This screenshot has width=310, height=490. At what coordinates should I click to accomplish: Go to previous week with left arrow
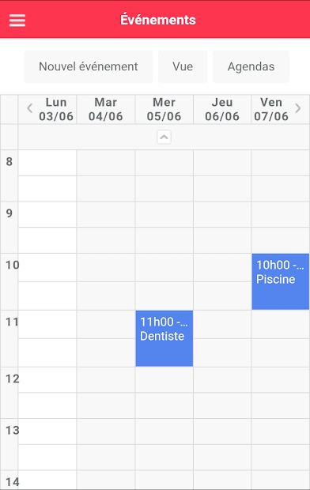click(30, 108)
